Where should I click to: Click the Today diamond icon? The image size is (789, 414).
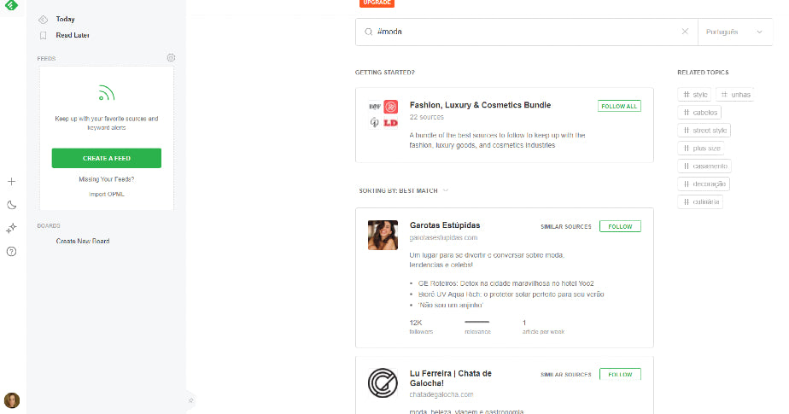[x=44, y=20]
